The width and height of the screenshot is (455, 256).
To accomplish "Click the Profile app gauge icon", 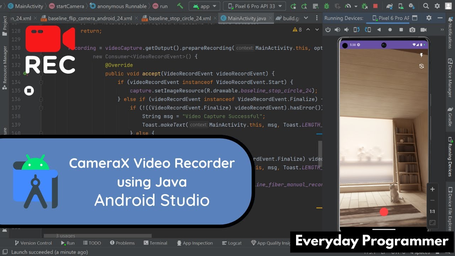I will tap(348, 6).
